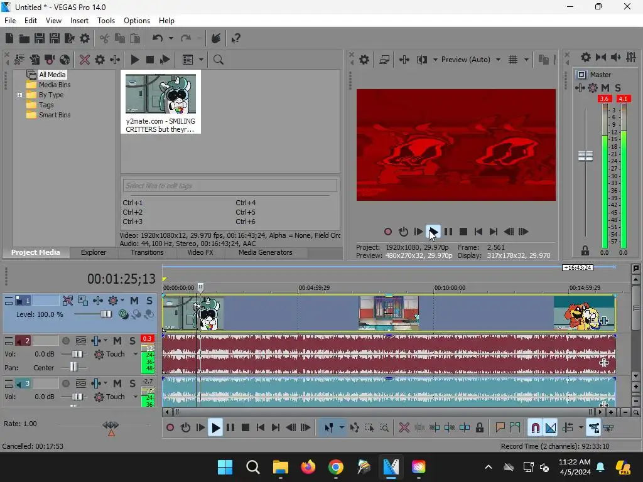Arm audio track 2 for record
This screenshot has height=482, width=643.
[x=65, y=341]
